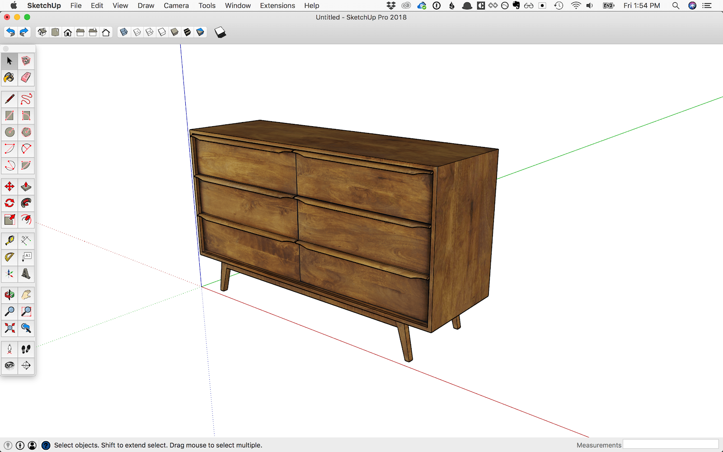Select the 3 Point Arc tool
The width and height of the screenshot is (723, 452).
click(9, 165)
